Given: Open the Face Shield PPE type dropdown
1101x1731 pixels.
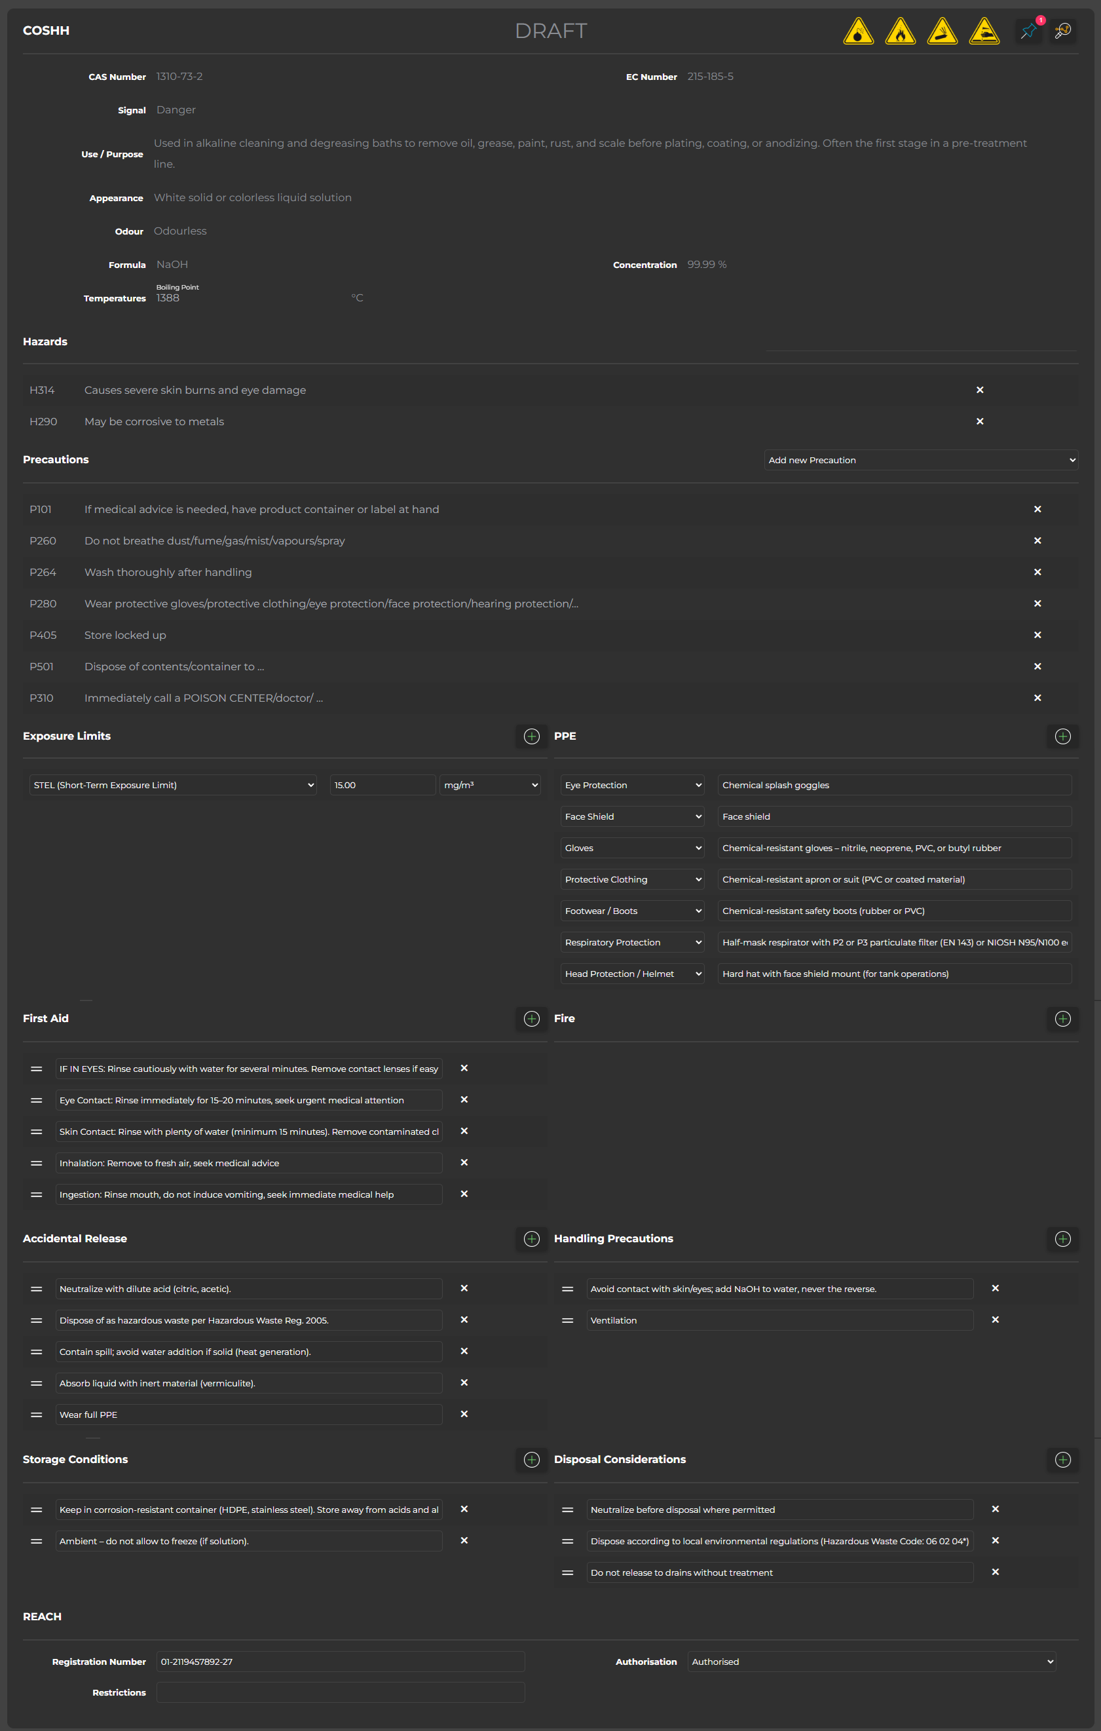Looking at the screenshot, I should [633, 817].
